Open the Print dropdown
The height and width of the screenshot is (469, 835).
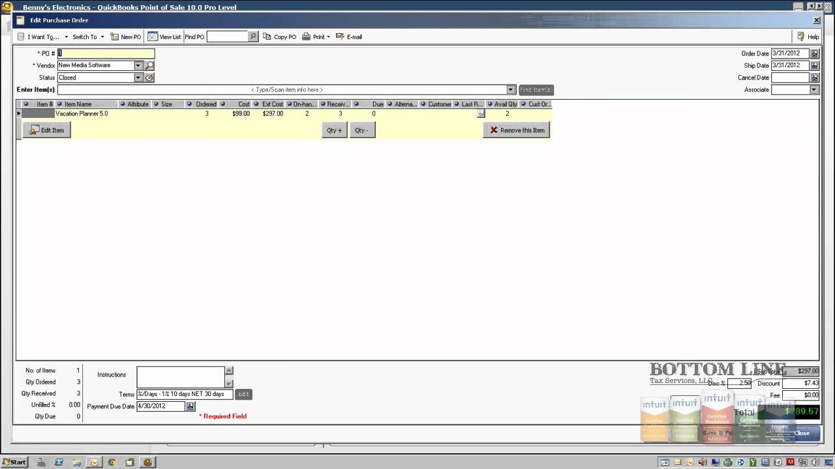[316, 36]
